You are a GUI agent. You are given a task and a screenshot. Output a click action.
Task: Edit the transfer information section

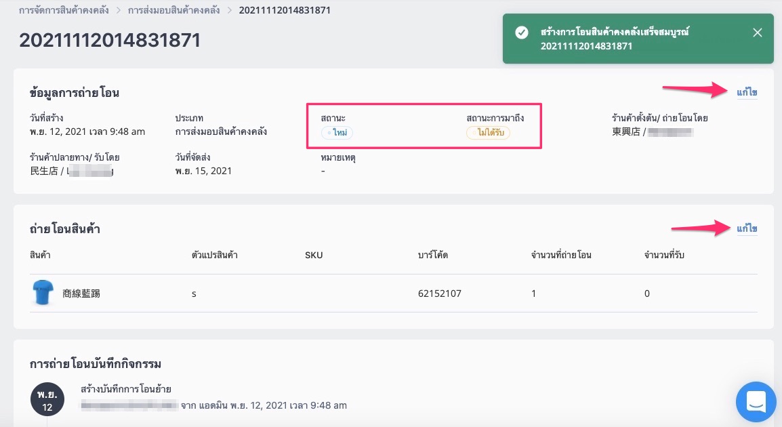coord(747,92)
